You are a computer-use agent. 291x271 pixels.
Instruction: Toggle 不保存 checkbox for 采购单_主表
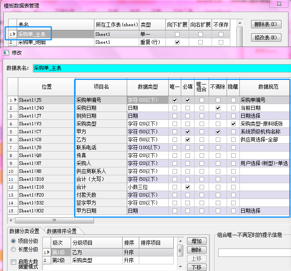pos(221,35)
